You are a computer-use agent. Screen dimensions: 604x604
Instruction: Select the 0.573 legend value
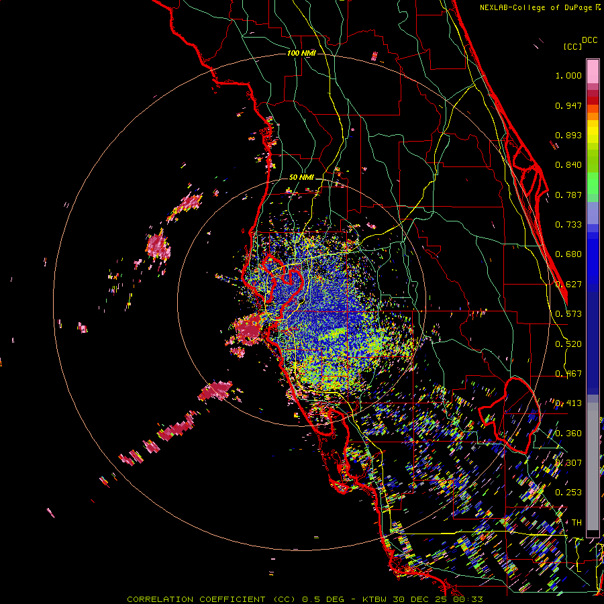click(x=568, y=314)
